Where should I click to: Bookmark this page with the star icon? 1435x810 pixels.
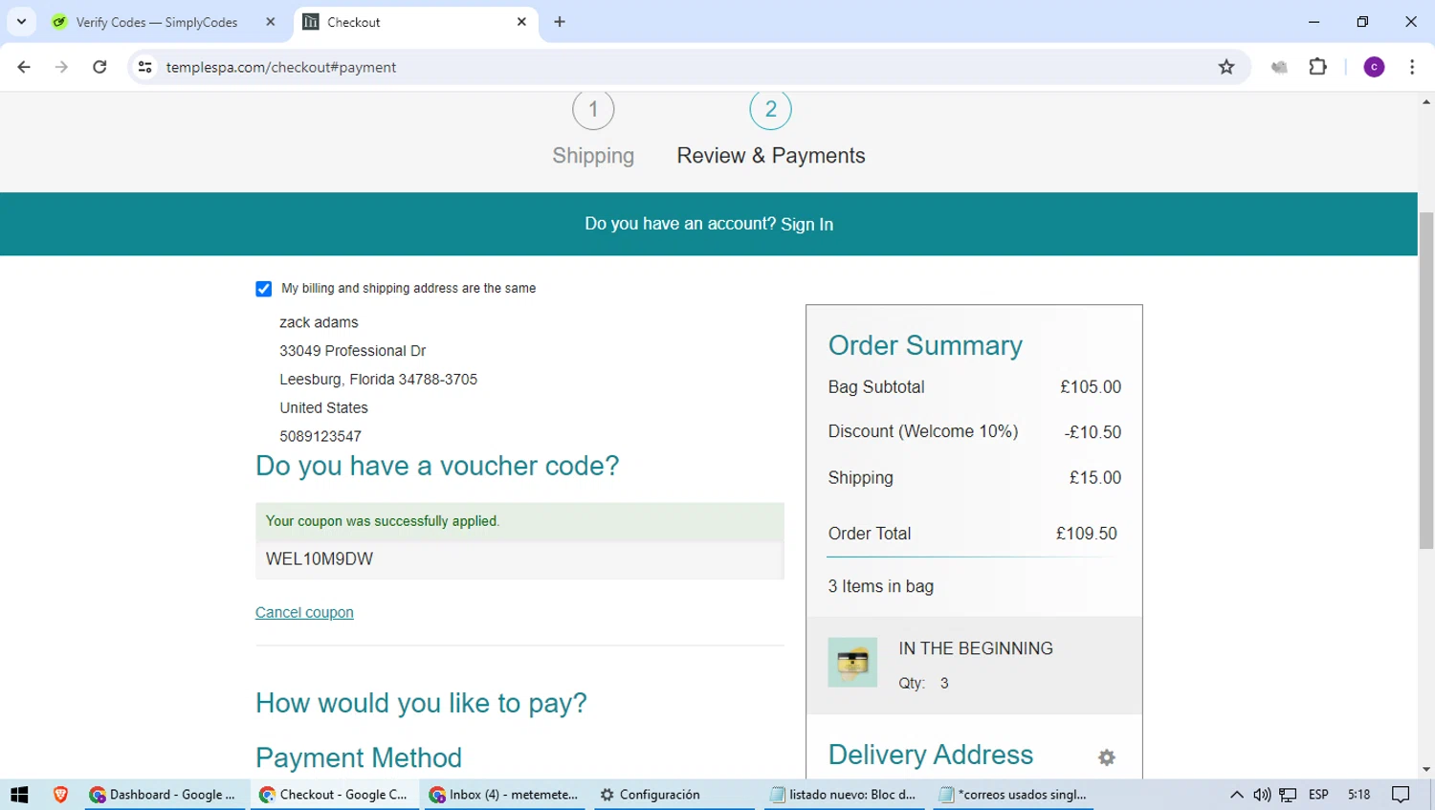1226,67
